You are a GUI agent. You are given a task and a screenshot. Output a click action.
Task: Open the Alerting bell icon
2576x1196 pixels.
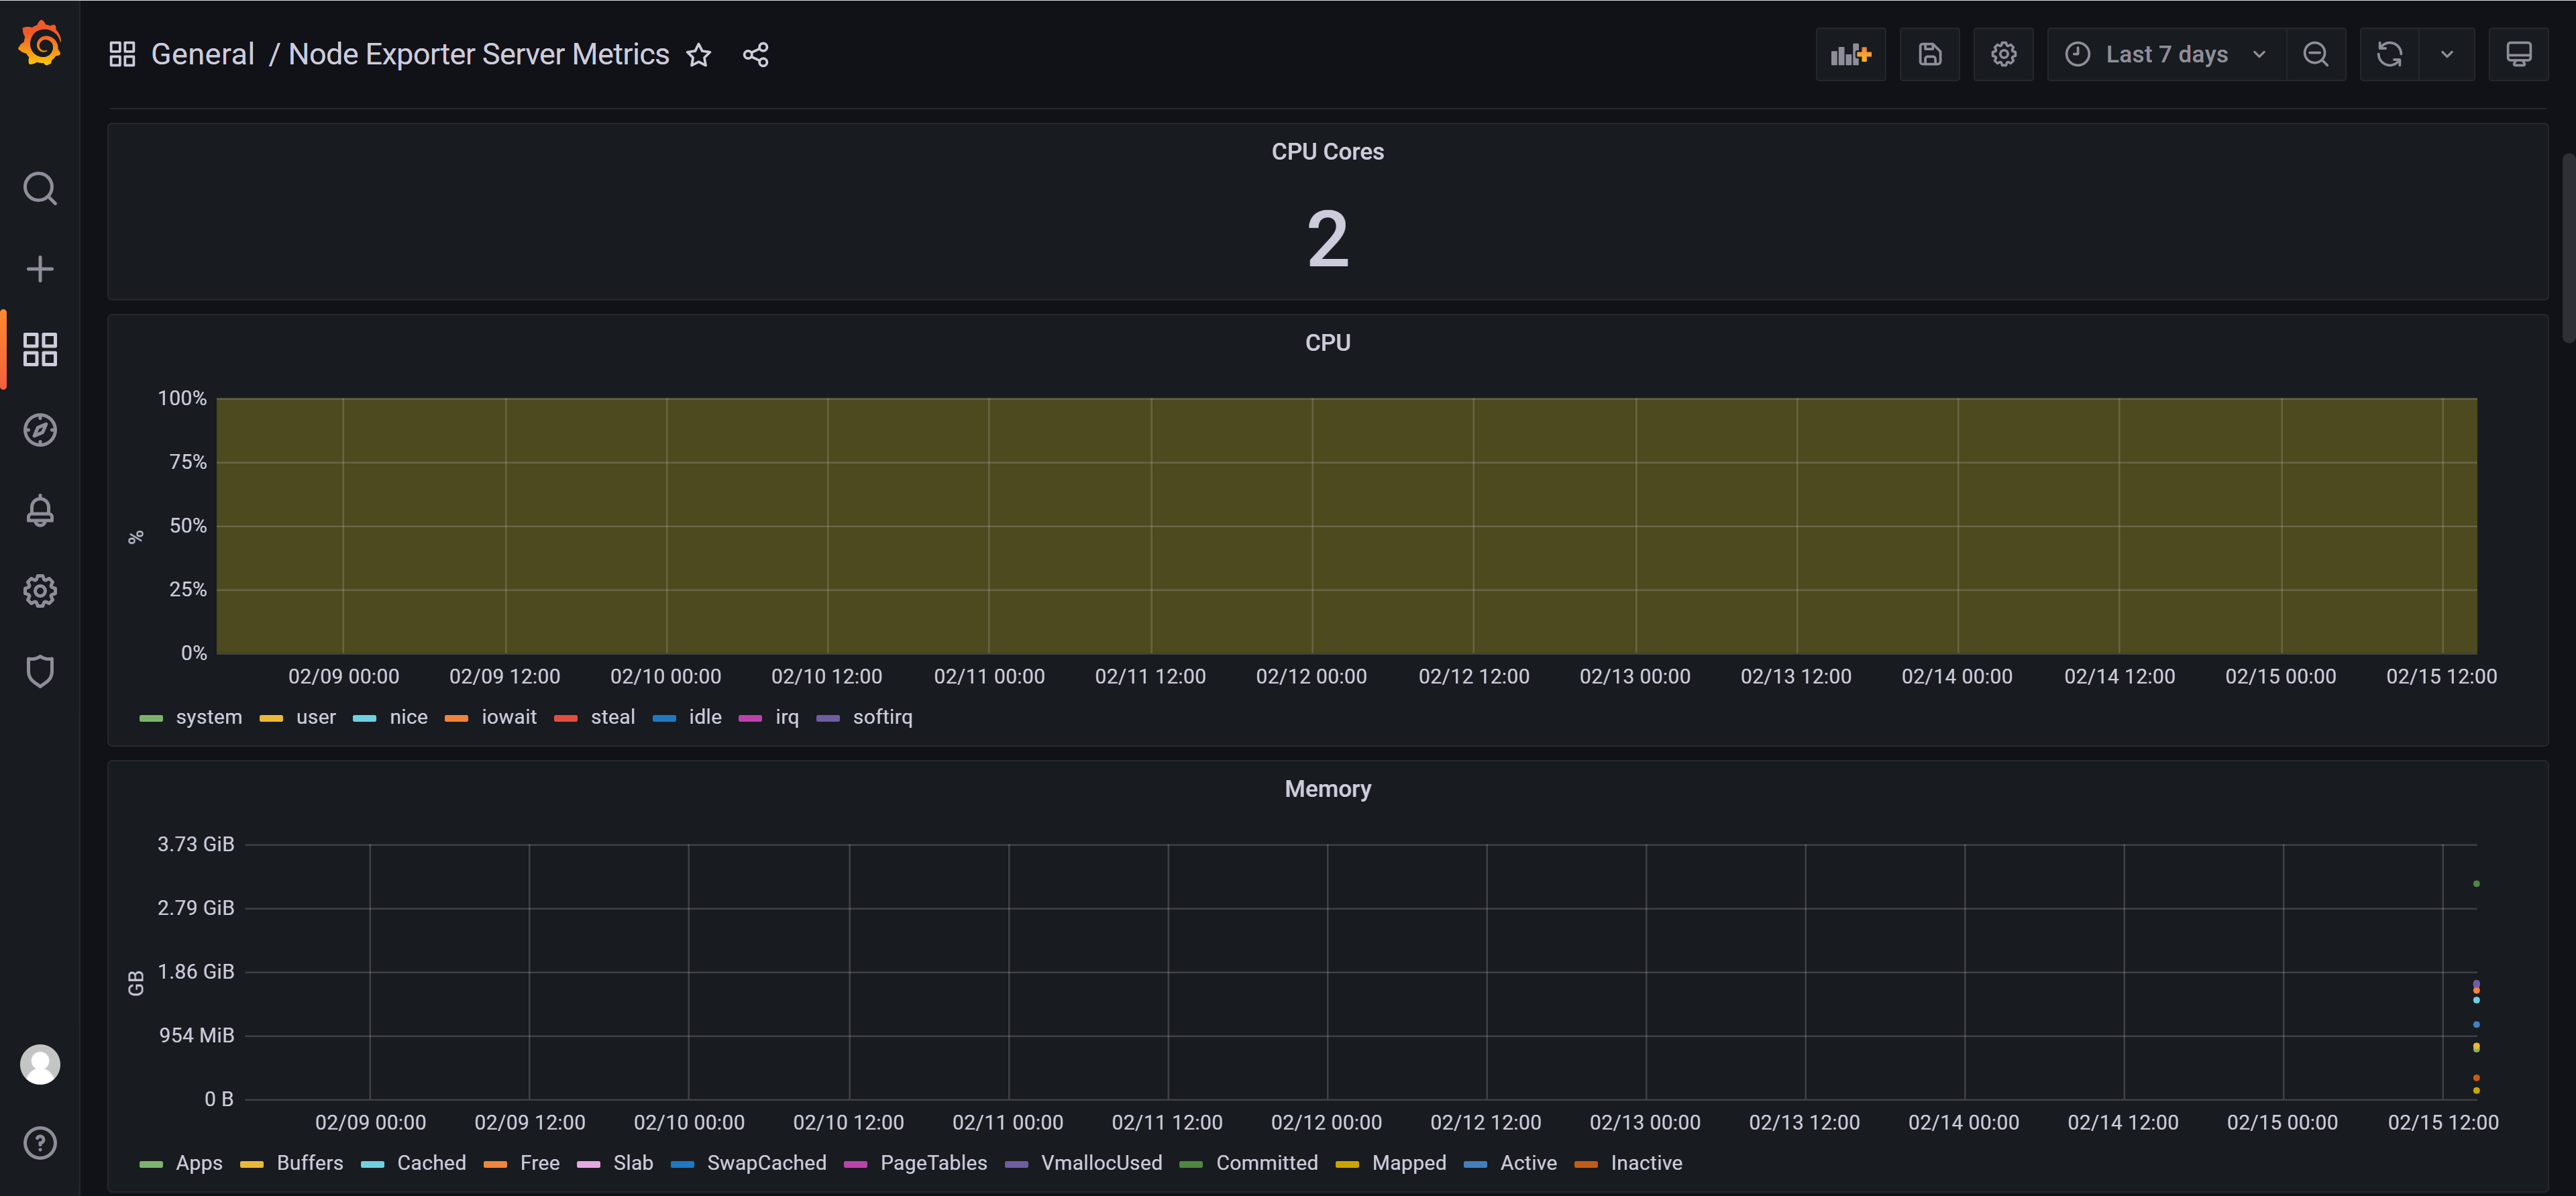(40, 510)
